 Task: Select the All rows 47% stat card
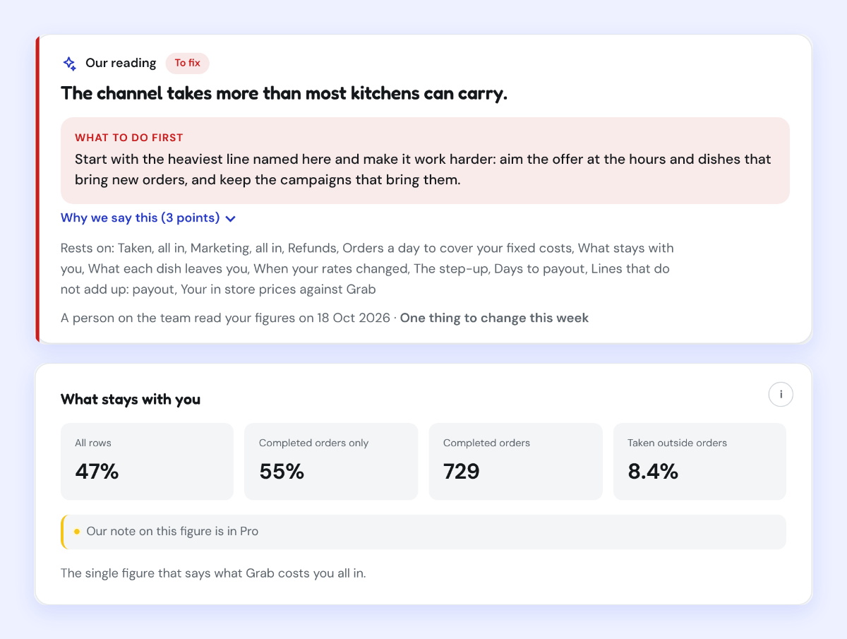pos(147,462)
